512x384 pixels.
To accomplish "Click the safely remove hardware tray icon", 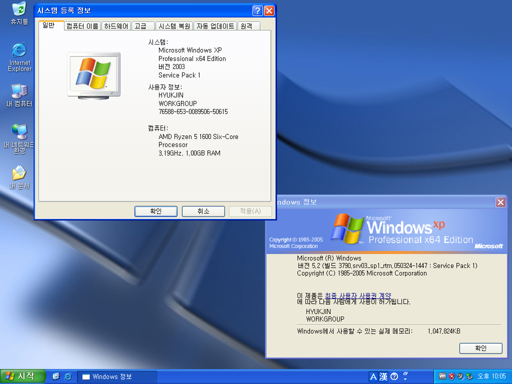I will 469,376.
